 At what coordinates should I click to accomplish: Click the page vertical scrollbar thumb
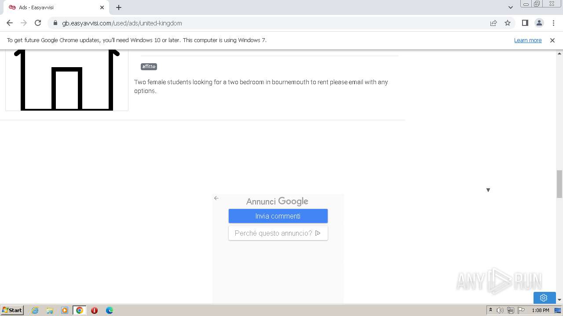click(559, 184)
